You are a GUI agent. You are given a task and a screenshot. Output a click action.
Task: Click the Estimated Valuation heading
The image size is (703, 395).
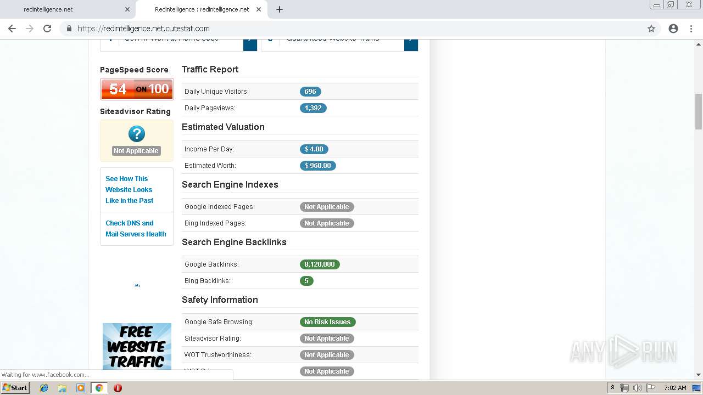[x=223, y=127]
